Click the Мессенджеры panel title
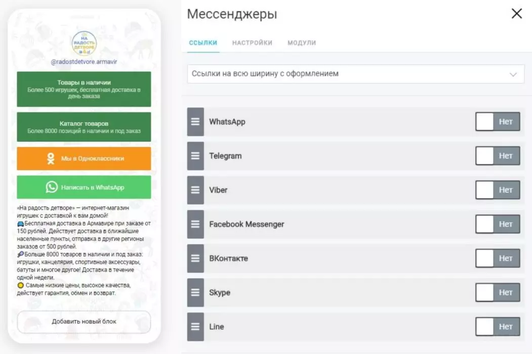 [232, 14]
